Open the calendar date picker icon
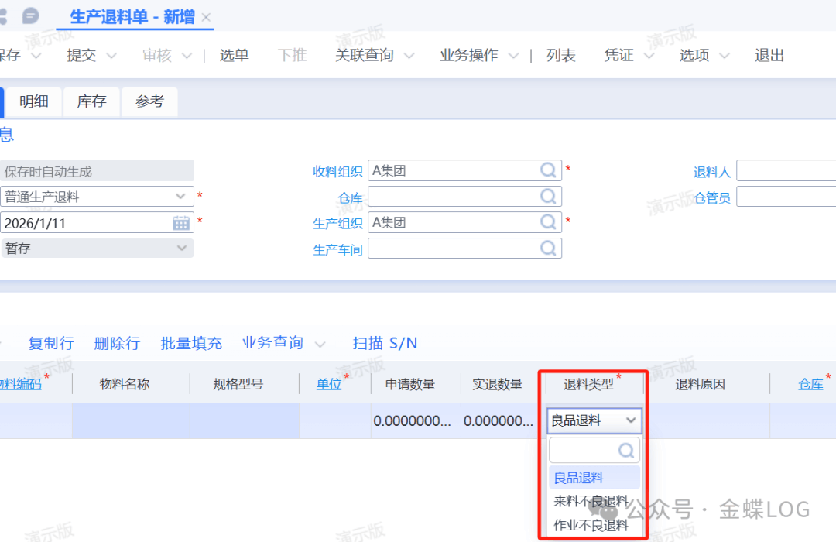 (181, 223)
